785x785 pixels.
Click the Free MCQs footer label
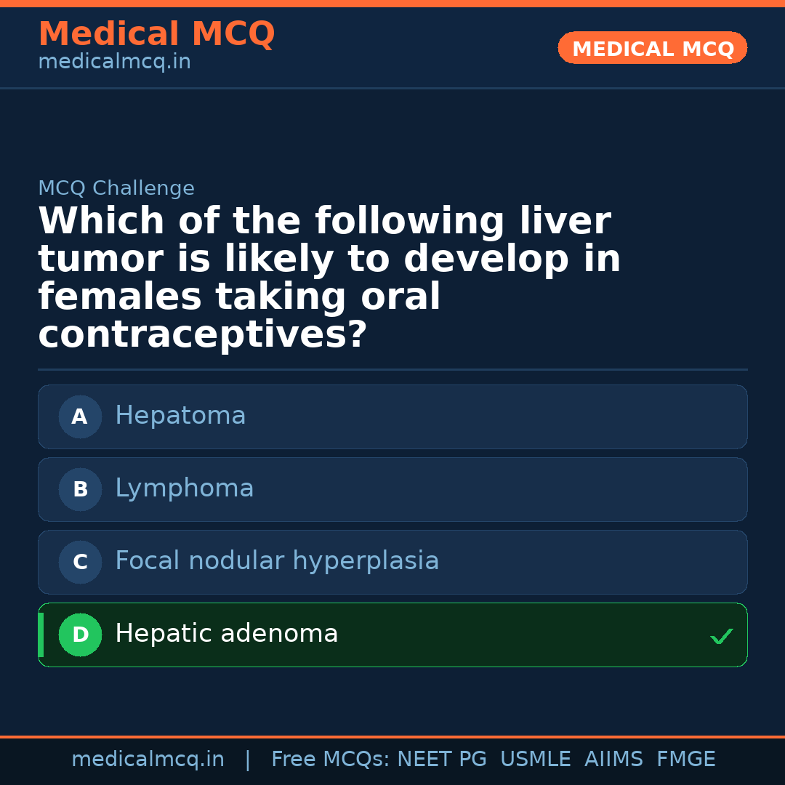pyautogui.click(x=331, y=760)
